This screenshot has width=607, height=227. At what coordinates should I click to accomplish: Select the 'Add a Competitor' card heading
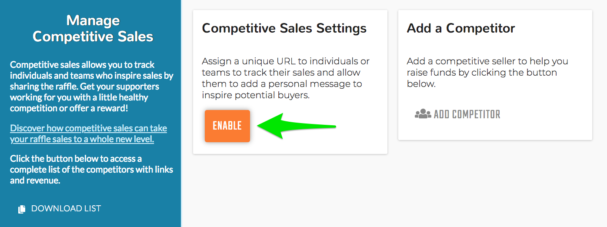461,28
